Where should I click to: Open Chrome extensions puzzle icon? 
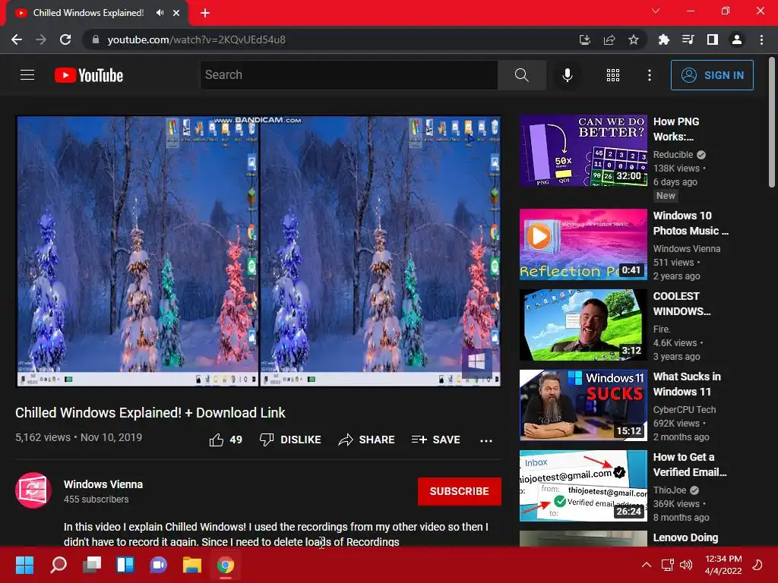tap(663, 39)
